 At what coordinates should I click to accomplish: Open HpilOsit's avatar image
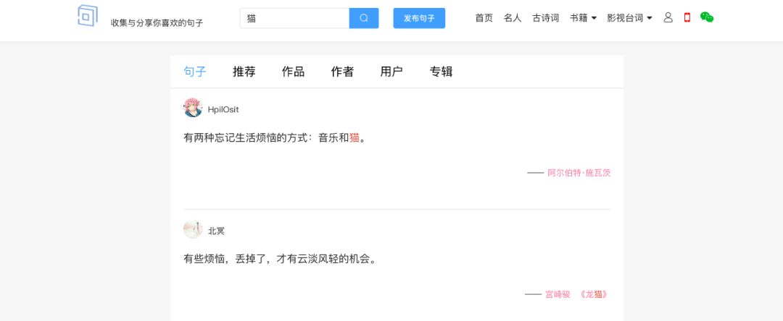pyautogui.click(x=193, y=108)
